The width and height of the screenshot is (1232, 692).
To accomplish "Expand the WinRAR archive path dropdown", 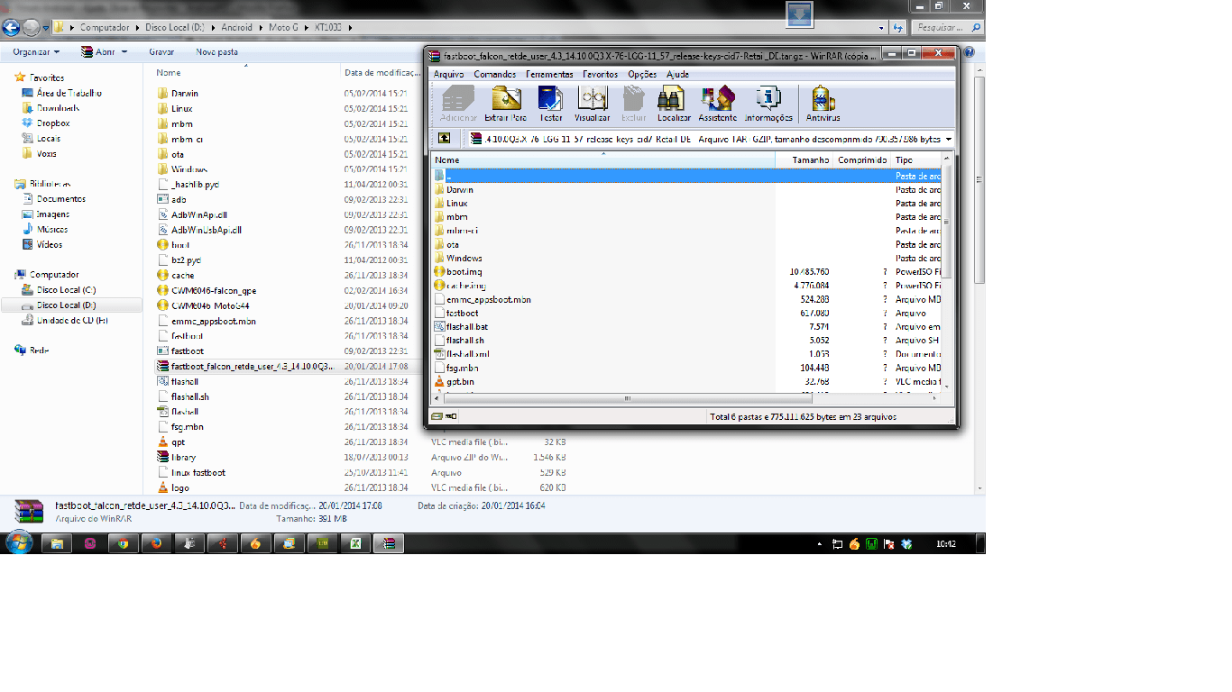I will tap(949, 139).
